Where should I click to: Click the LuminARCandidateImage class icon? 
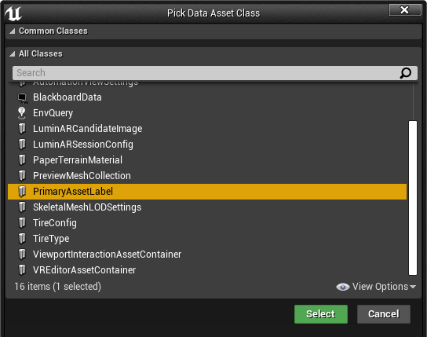tap(22, 129)
